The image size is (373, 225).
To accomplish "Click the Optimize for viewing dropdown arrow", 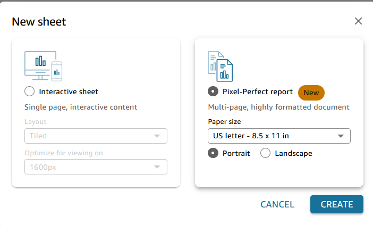I will 157,167.
